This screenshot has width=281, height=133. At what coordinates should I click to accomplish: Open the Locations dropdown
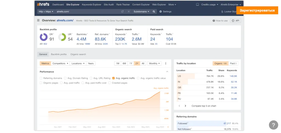click(78, 63)
